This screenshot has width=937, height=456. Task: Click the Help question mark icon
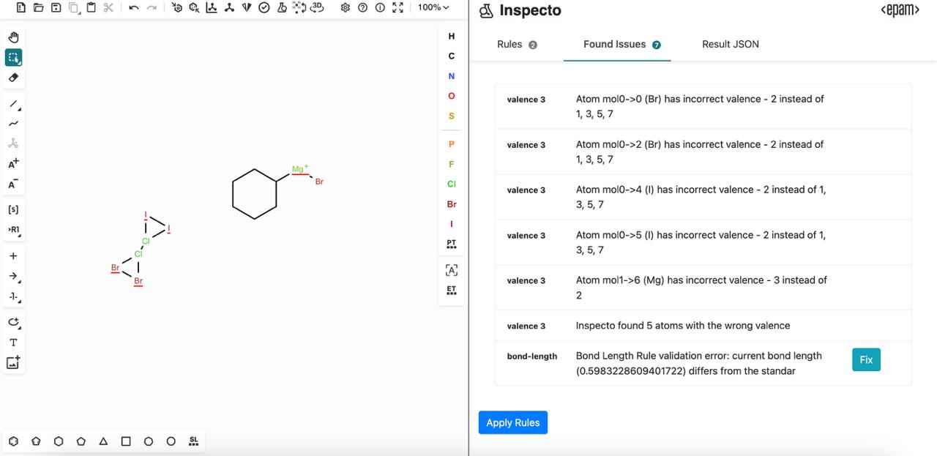[x=362, y=7]
